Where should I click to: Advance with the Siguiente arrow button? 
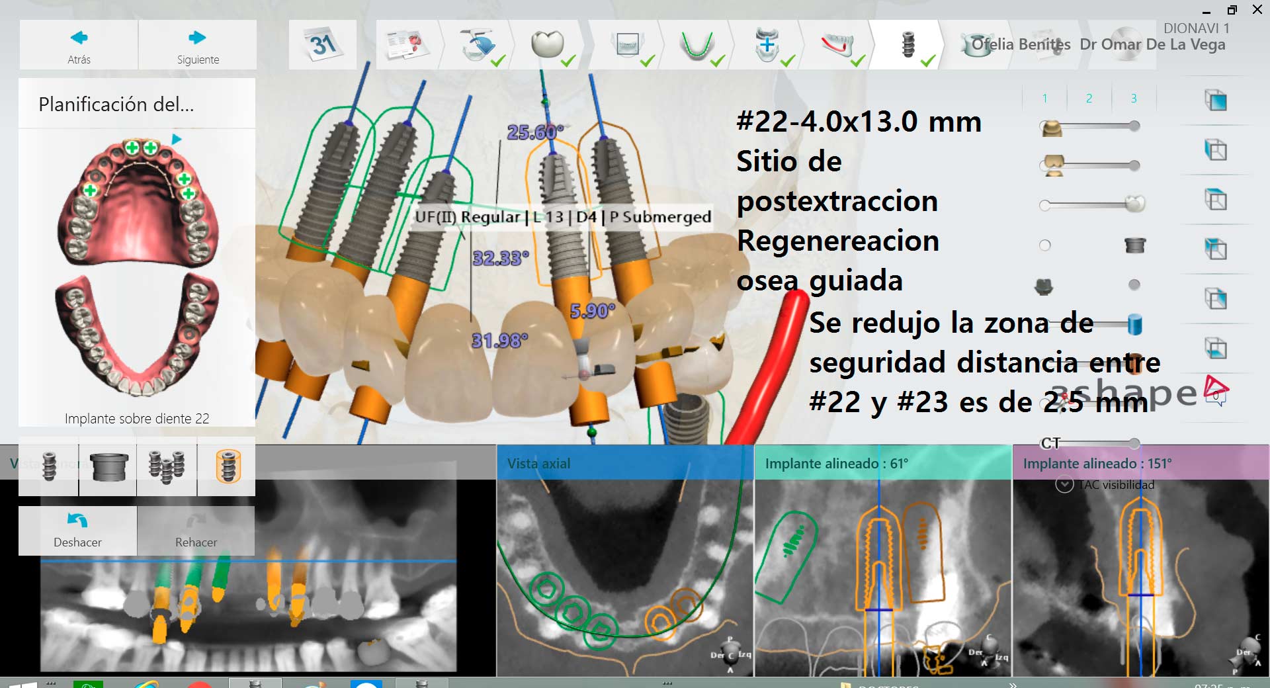[x=198, y=45]
